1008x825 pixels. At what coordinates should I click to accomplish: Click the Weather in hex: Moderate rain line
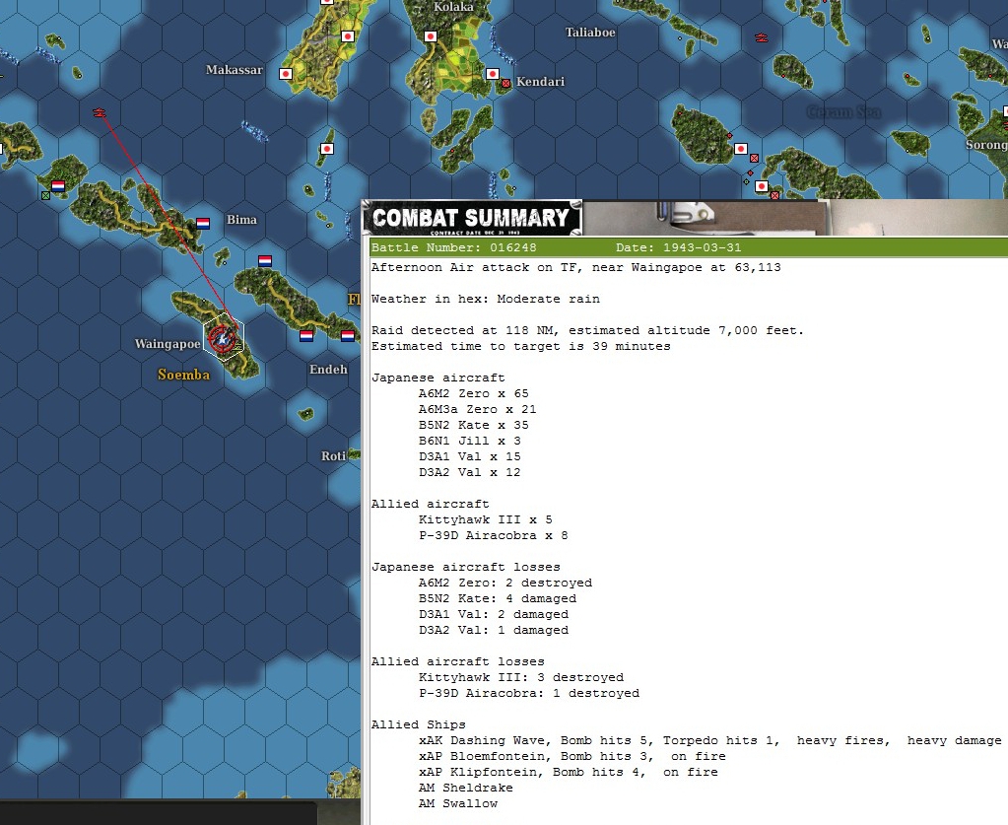tap(486, 299)
